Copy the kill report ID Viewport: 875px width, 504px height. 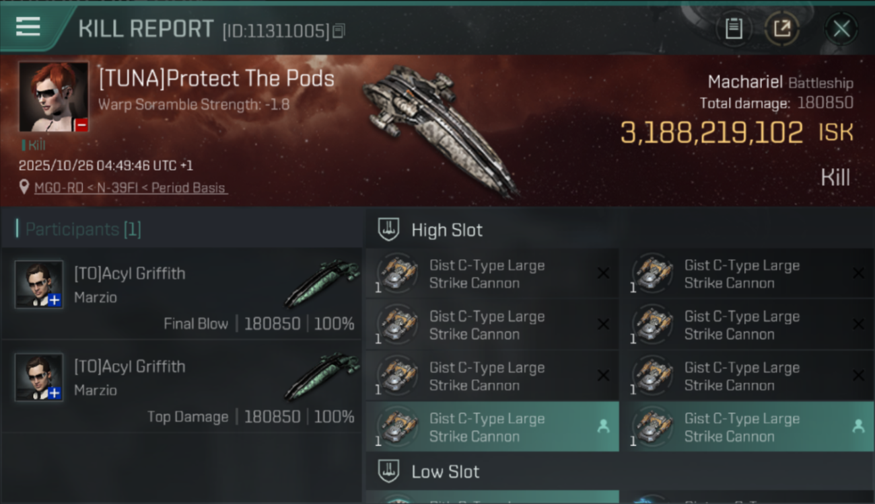coord(339,31)
